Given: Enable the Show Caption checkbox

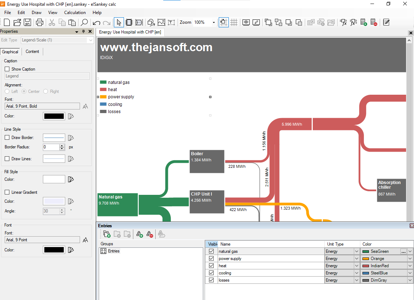Looking at the screenshot, I should pyautogui.click(x=7, y=69).
